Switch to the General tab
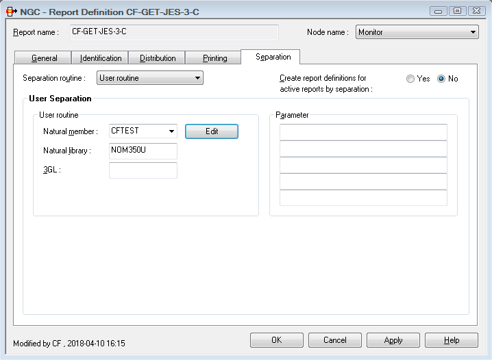This screenshot has height=360, width=492. coord(45,58)
